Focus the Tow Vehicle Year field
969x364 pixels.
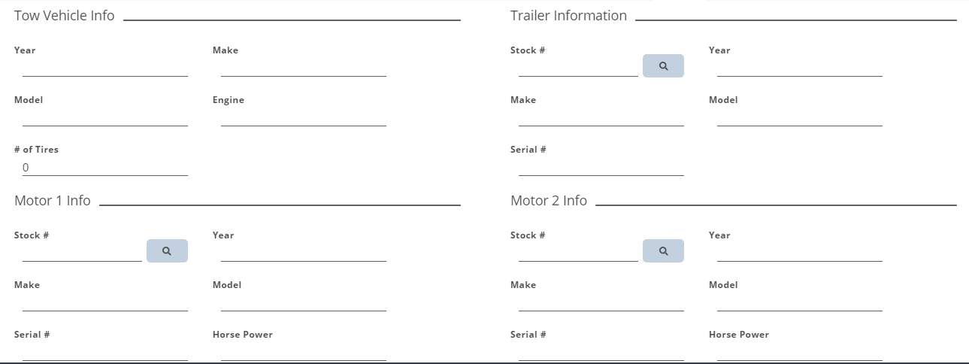(x=105, y=68)
